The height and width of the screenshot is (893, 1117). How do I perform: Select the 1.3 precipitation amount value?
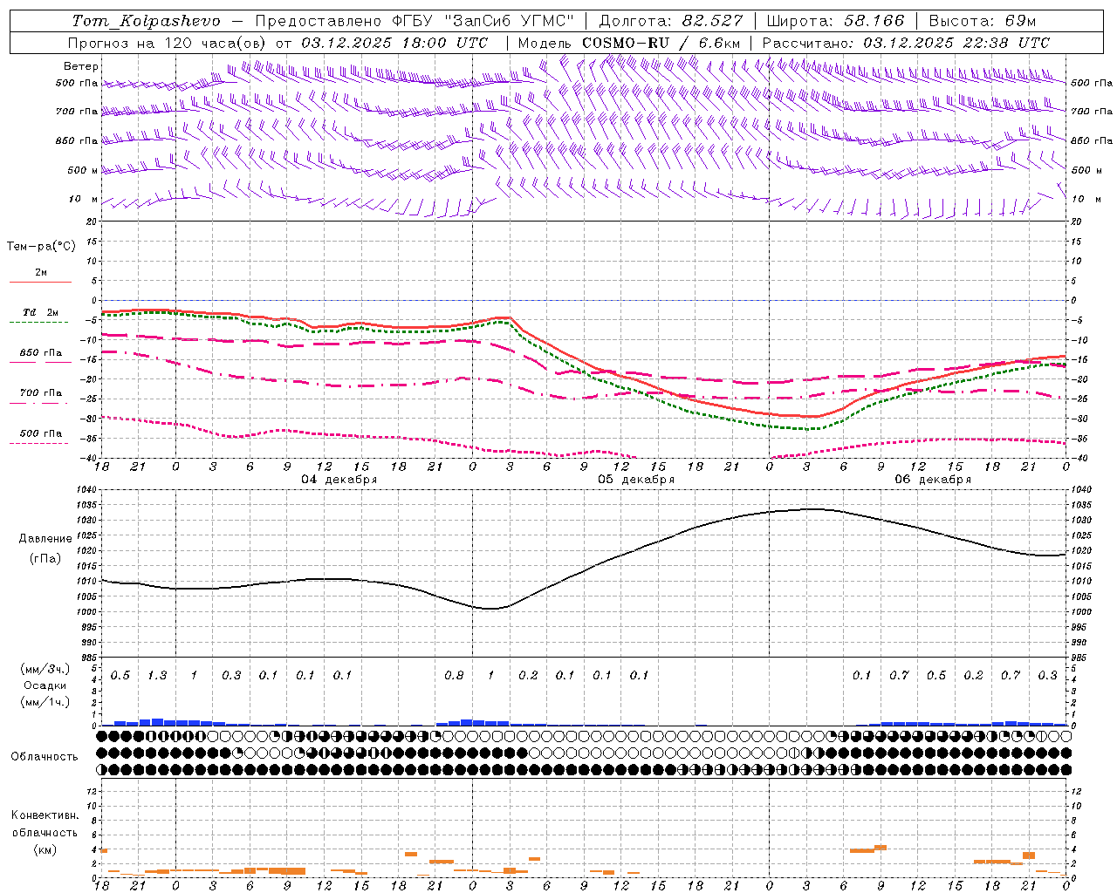(x=157, y=676)
